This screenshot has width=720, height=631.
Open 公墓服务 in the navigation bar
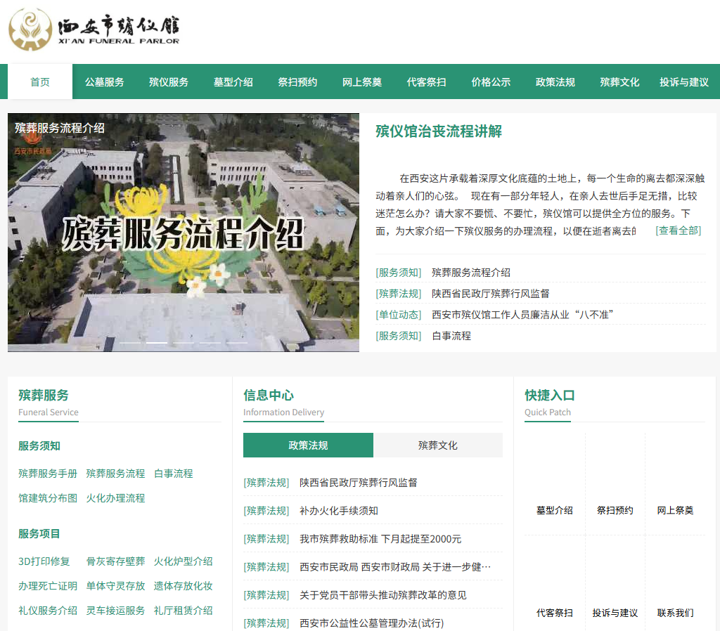[104, 82]
